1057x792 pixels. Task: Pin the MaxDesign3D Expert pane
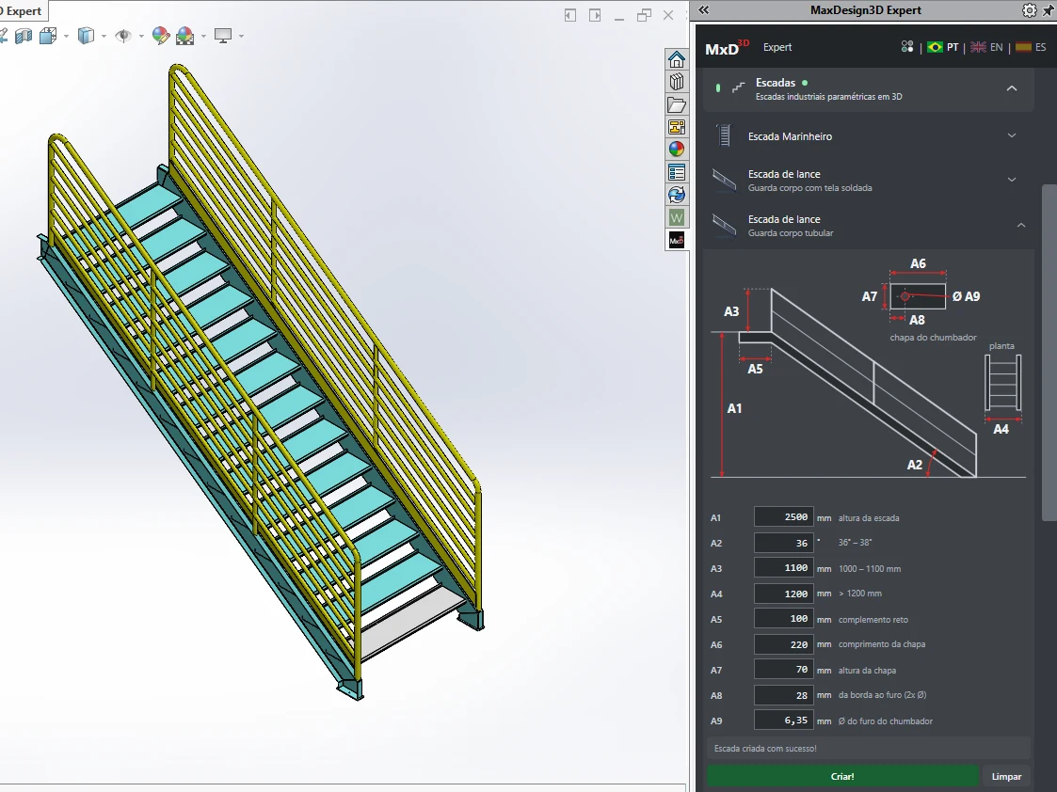point(1049,10)
